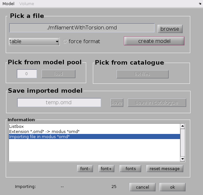Open the Model menu
The image size is (203, 195).
coord(8,4)
